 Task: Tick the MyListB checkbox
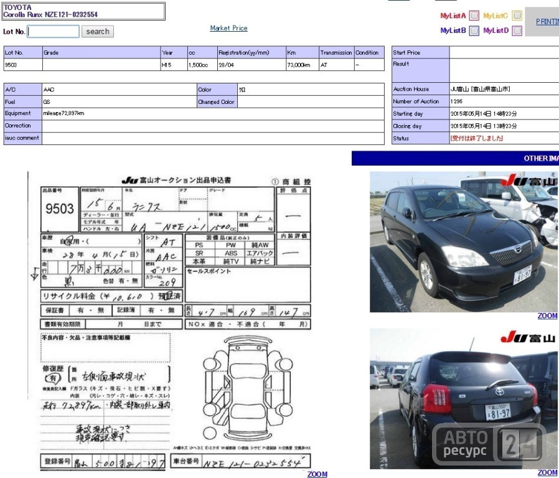pyautogui.click(x=474, y=30)
